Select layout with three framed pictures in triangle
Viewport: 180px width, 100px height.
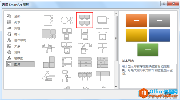pos(67,34)
